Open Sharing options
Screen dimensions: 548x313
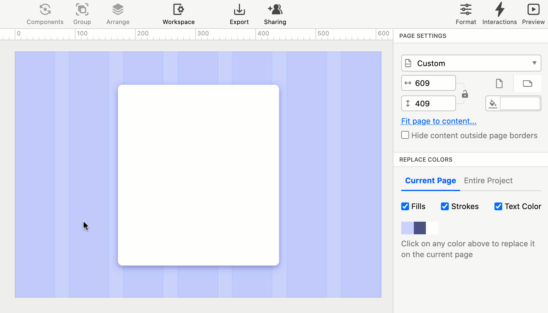click(275, 14)
